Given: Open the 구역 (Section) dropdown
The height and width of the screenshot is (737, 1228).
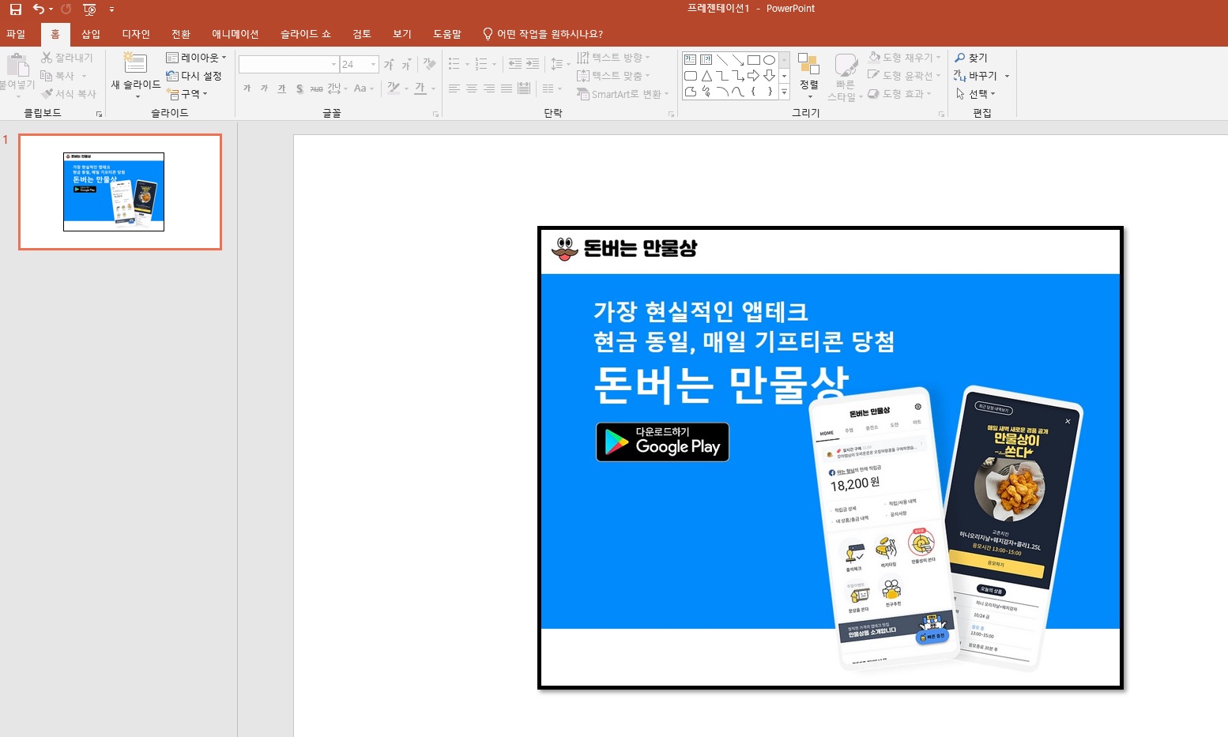Looking at the screenshot, I should 188,94.
